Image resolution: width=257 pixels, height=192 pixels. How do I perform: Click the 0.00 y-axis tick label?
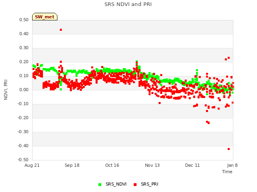pos(24,90)
